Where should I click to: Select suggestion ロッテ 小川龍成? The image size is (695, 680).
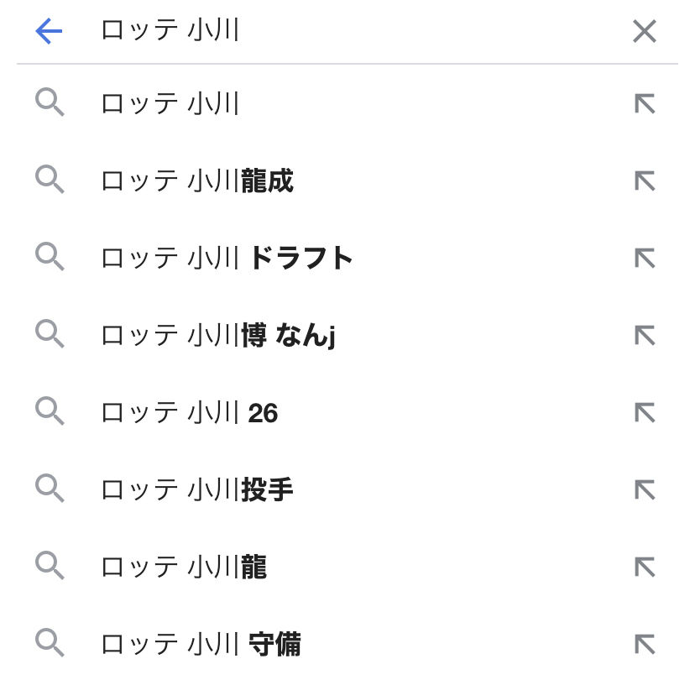[x=347, y=180]
